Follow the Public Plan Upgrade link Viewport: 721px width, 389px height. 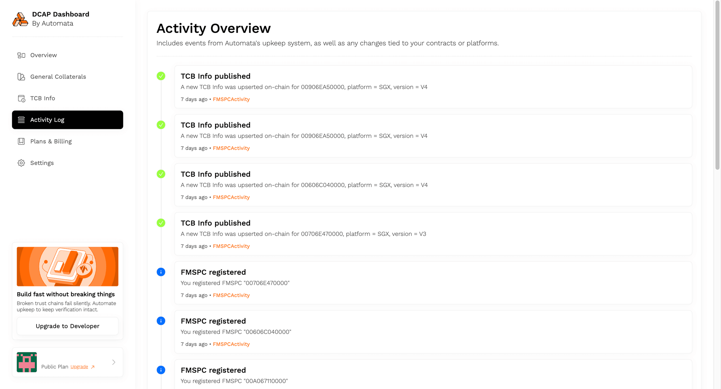tap(79, 367)
